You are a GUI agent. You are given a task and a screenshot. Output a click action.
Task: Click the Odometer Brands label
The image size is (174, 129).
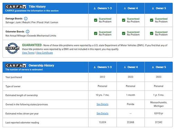click(x=15, y=31)
